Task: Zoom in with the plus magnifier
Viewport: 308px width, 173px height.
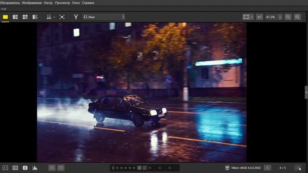Action: (x=297, y=17)
